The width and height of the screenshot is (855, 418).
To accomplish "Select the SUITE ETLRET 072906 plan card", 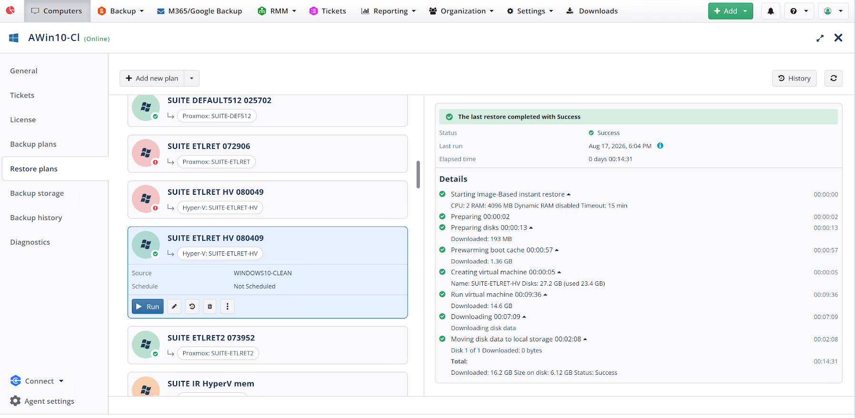I will click(x=268, y=154).
